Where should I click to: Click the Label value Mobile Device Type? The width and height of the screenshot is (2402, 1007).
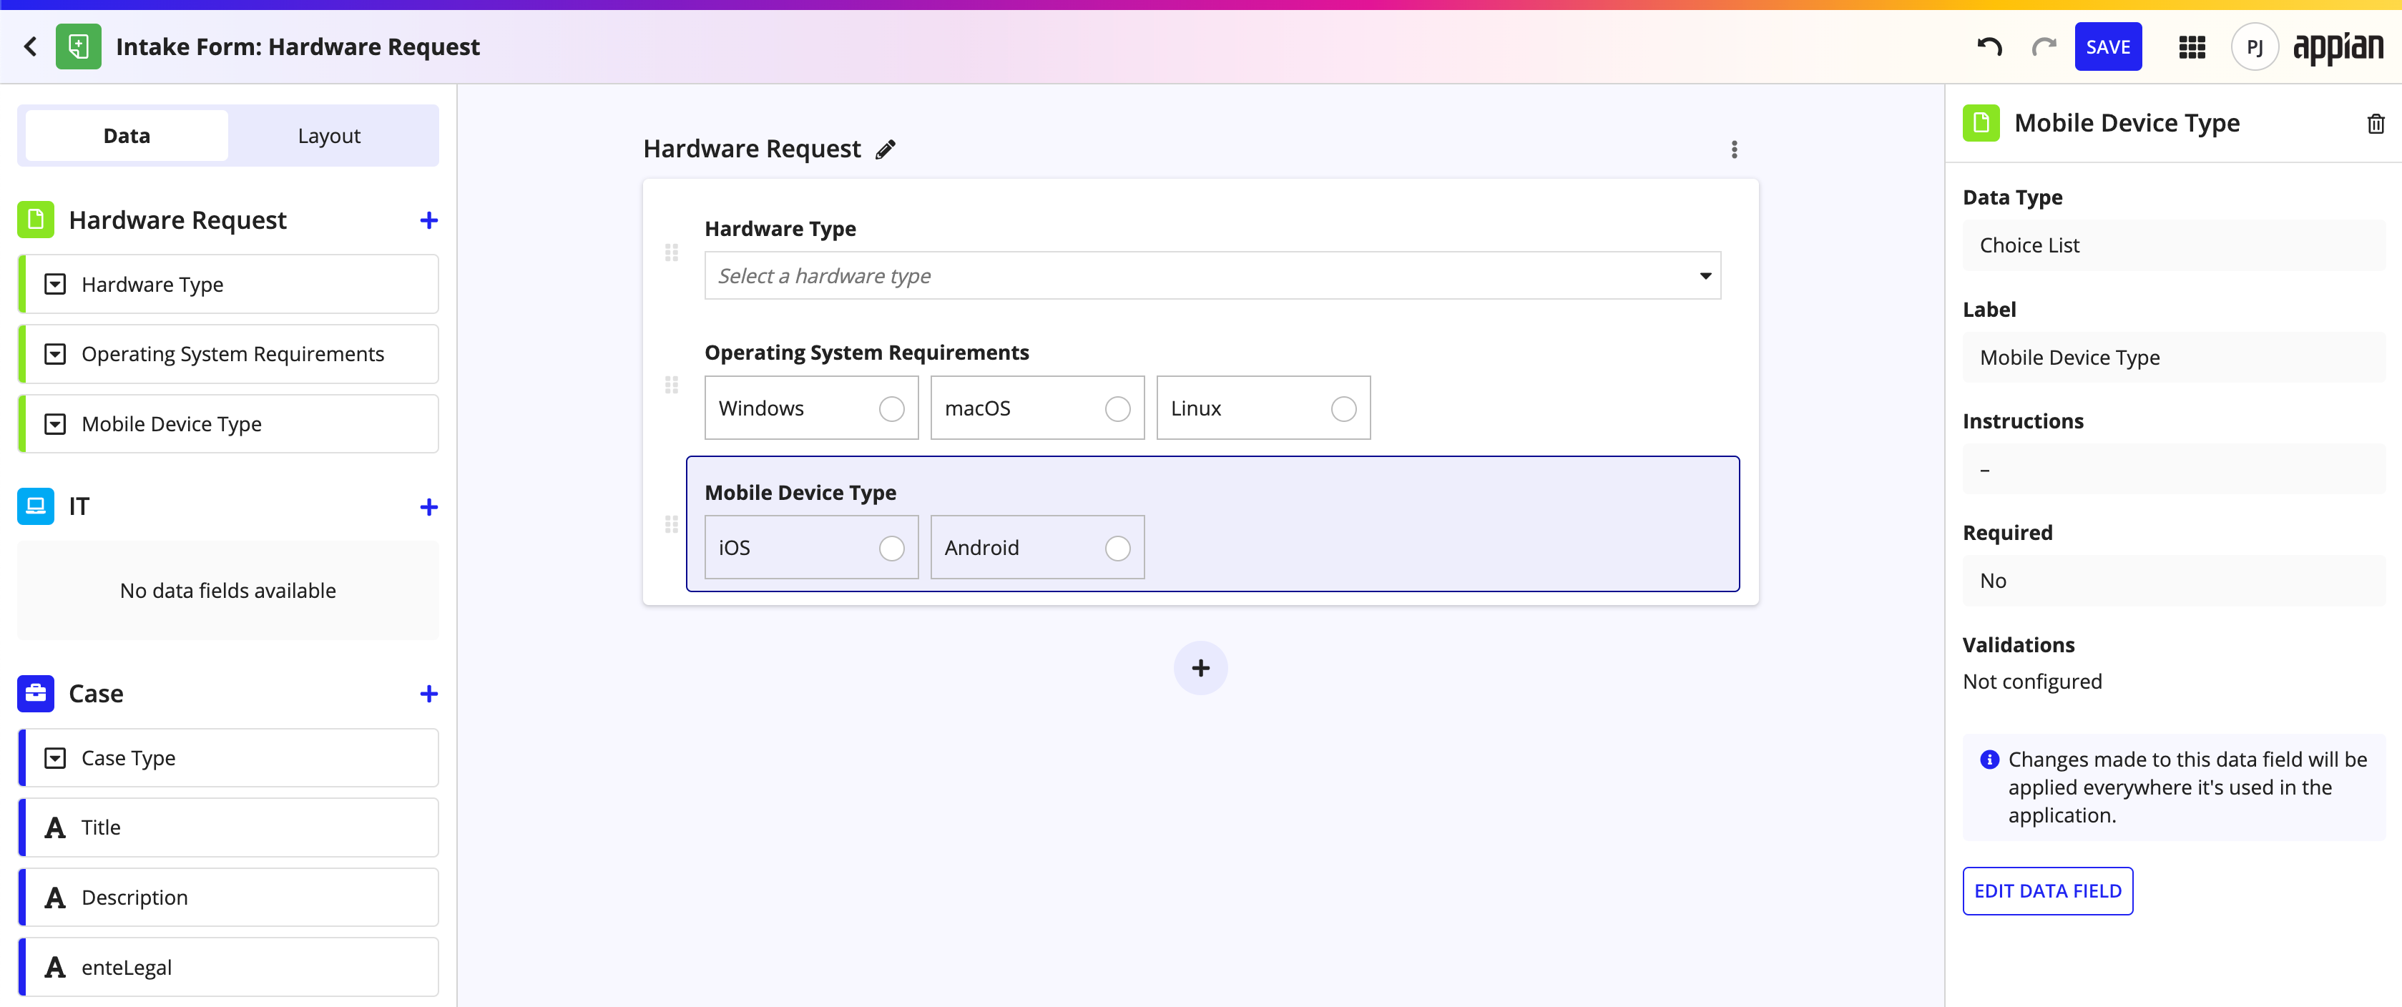click(x=2174, y=357)
